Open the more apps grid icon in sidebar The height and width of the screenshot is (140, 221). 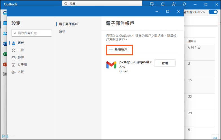(5, 74)
